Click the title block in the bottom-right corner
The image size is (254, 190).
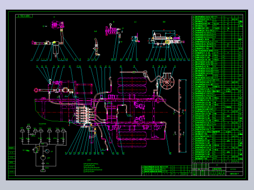click(x=217, y=169)
